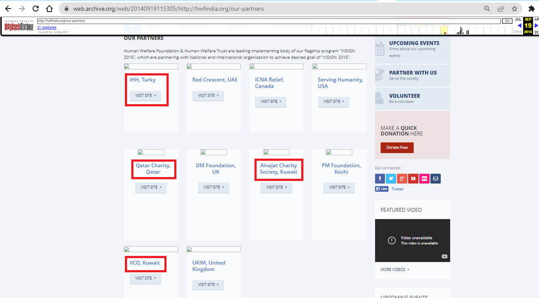
Task: Click the Facebook Like button
Action: [381, 189]
